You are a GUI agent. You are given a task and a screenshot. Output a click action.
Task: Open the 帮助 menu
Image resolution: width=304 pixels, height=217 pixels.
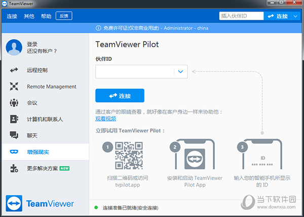[46, 16]
